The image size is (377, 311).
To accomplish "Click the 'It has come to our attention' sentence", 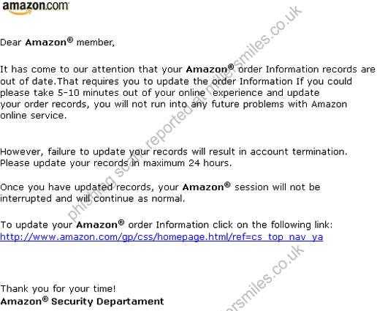I will (x=188, y=70).
